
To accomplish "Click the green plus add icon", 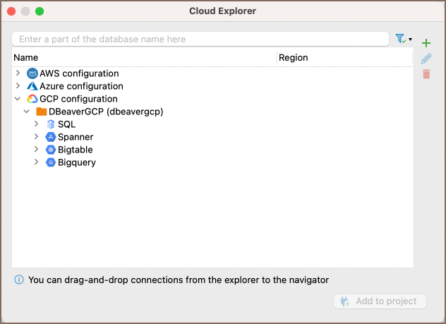I will (426, 44).
